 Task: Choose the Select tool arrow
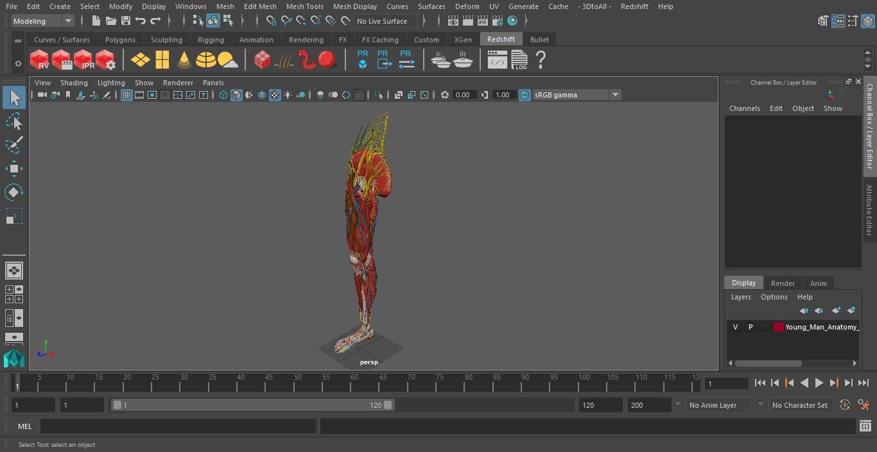[x=14, y=97]
